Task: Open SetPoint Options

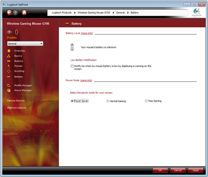Action: 17,108
